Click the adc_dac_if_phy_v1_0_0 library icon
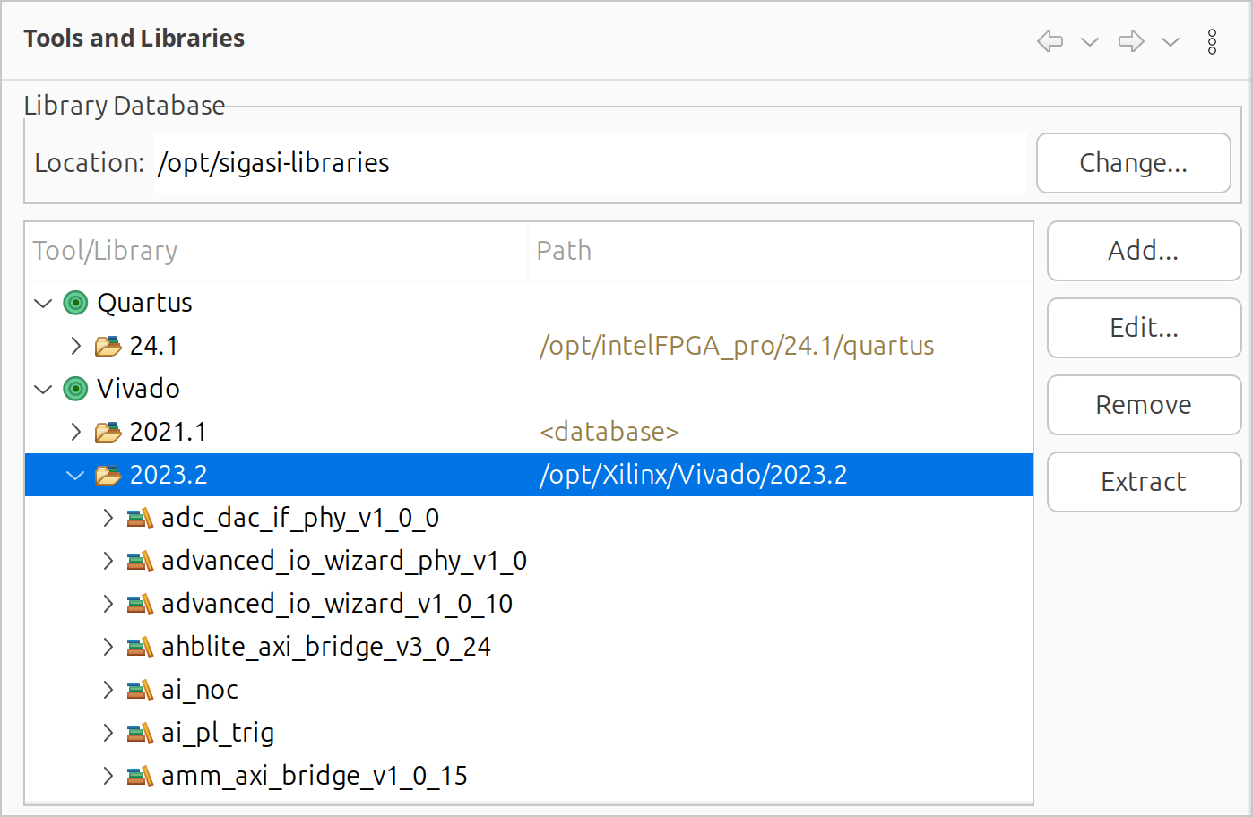This screenshot has height=817, width=1253. click(140, 518)
